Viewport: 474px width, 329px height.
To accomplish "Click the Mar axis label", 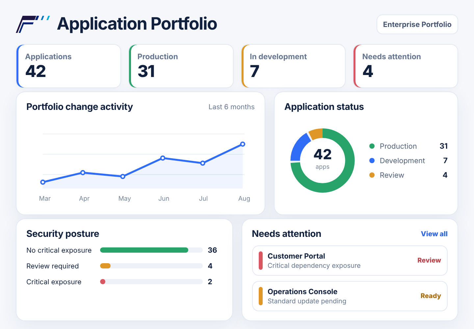I will click(x=45, y=198).
